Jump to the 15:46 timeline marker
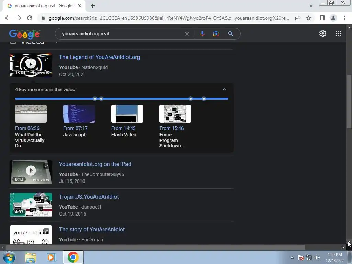The image size is (352, 264). (203, 99)
